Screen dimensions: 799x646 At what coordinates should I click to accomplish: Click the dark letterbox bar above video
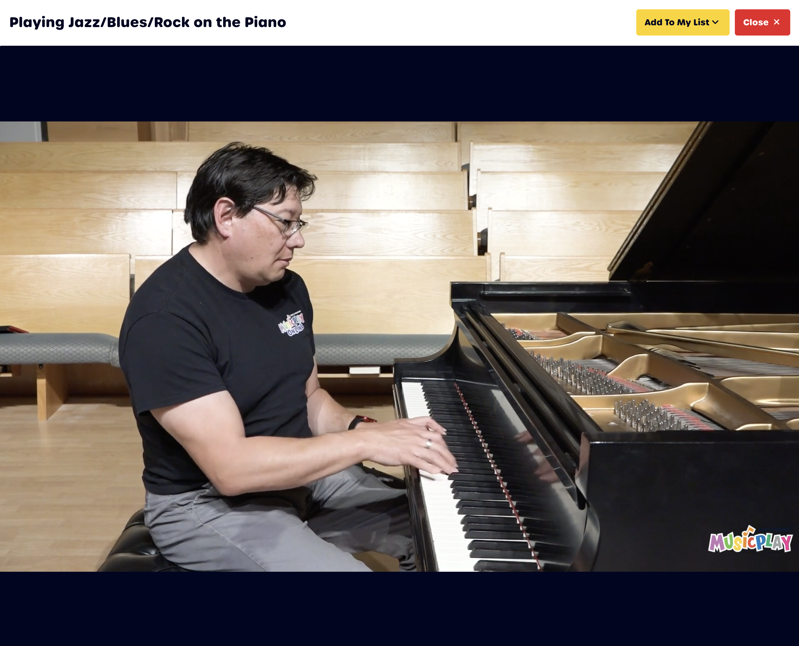point(399,84)
